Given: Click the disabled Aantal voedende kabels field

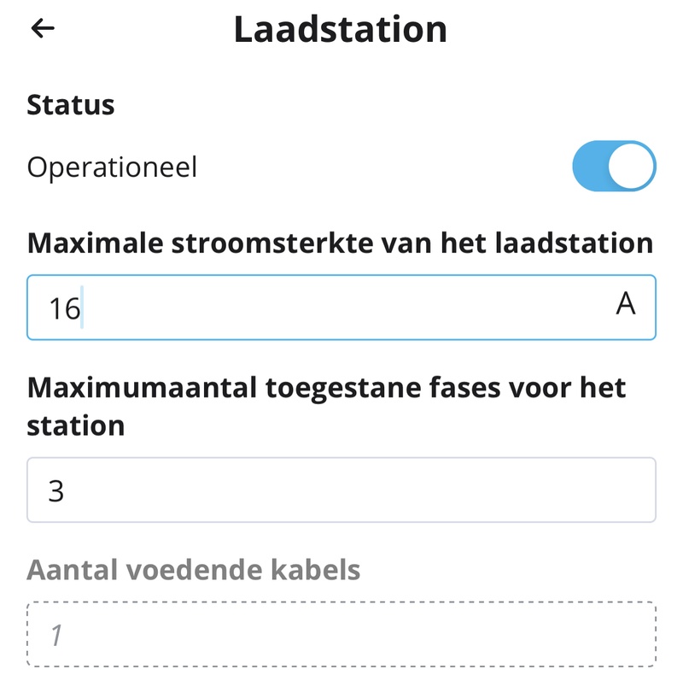Looking at the screenshot, I should [x=341, y=635].
